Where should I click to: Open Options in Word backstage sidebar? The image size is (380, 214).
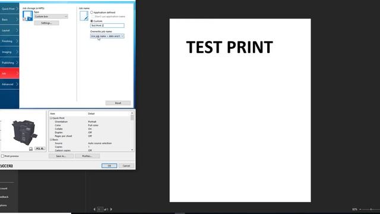tap(4, 205)
